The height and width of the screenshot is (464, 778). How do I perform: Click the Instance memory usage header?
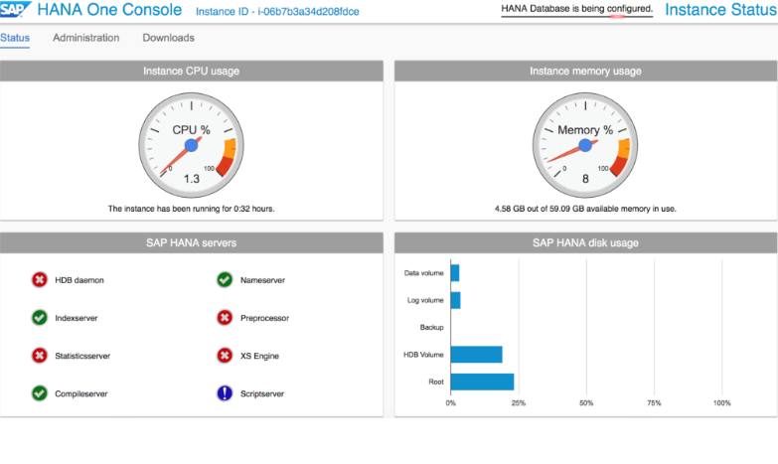point(585,71)
